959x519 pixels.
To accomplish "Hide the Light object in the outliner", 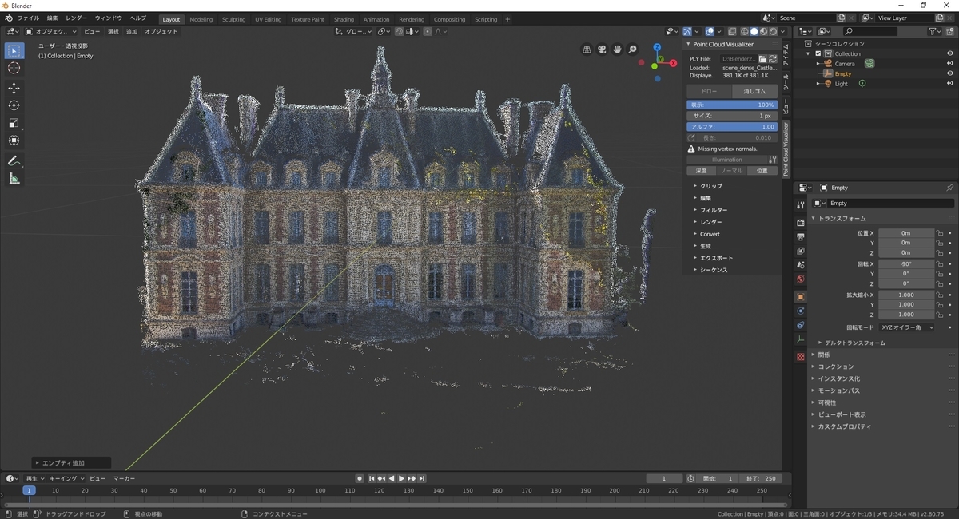I will coord(949,83).
